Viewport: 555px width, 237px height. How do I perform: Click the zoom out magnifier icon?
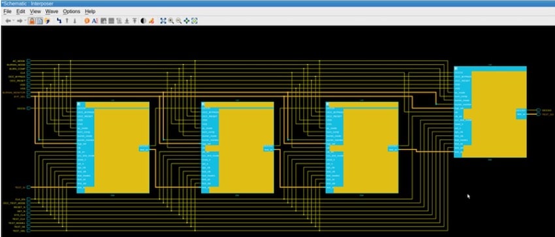click(179, 21)
